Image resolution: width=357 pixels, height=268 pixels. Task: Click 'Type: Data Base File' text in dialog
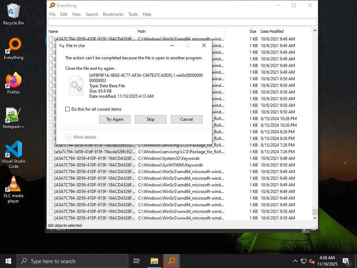pyautogui.click(x=107, y=86)
